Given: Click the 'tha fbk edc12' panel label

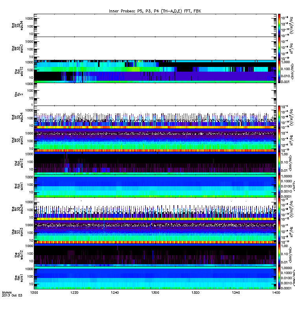Looking at the screenshot, I should [x=19, y=71].
